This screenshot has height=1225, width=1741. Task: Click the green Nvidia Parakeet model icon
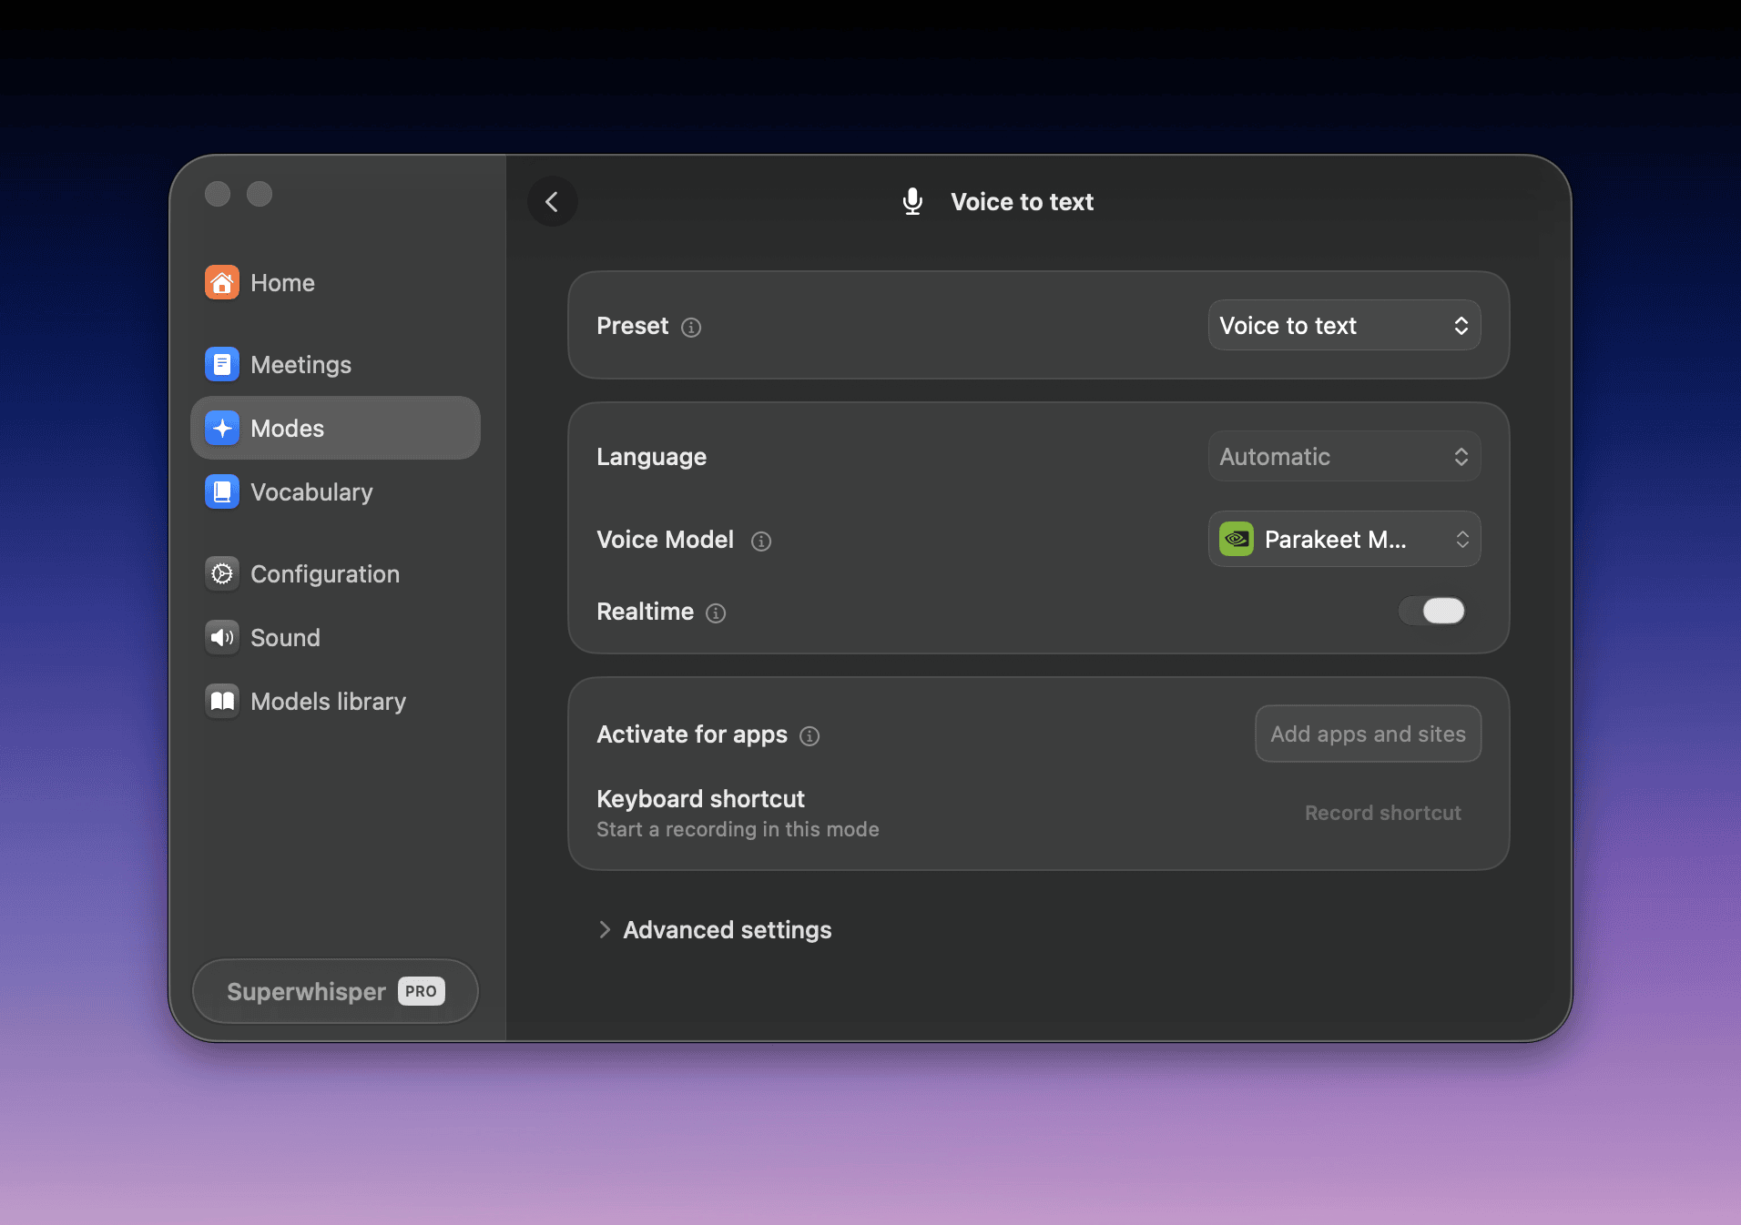click(1237, 540)
